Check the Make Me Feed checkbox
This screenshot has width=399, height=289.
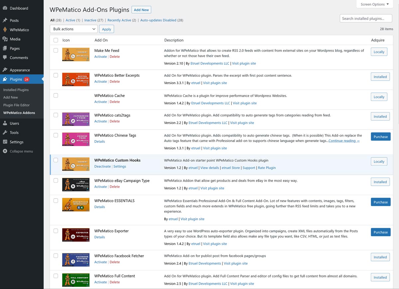click(x=56, y=50)
